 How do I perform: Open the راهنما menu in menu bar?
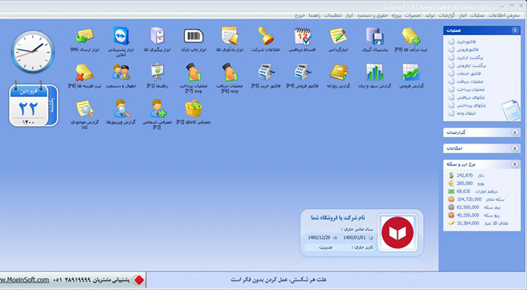314,15
